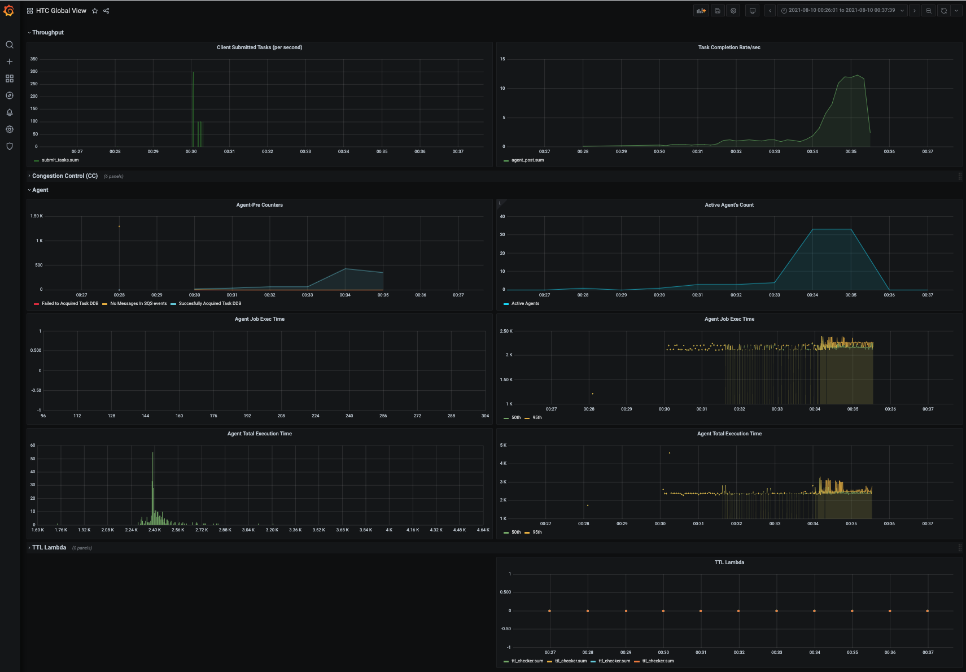Cycle the TV view mode
Screen dimensions: 966x672
[753, 11]
